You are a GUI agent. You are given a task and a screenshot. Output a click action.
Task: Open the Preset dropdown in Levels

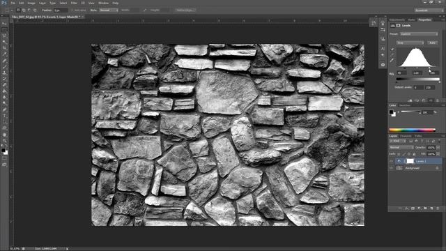coord(419,34)
